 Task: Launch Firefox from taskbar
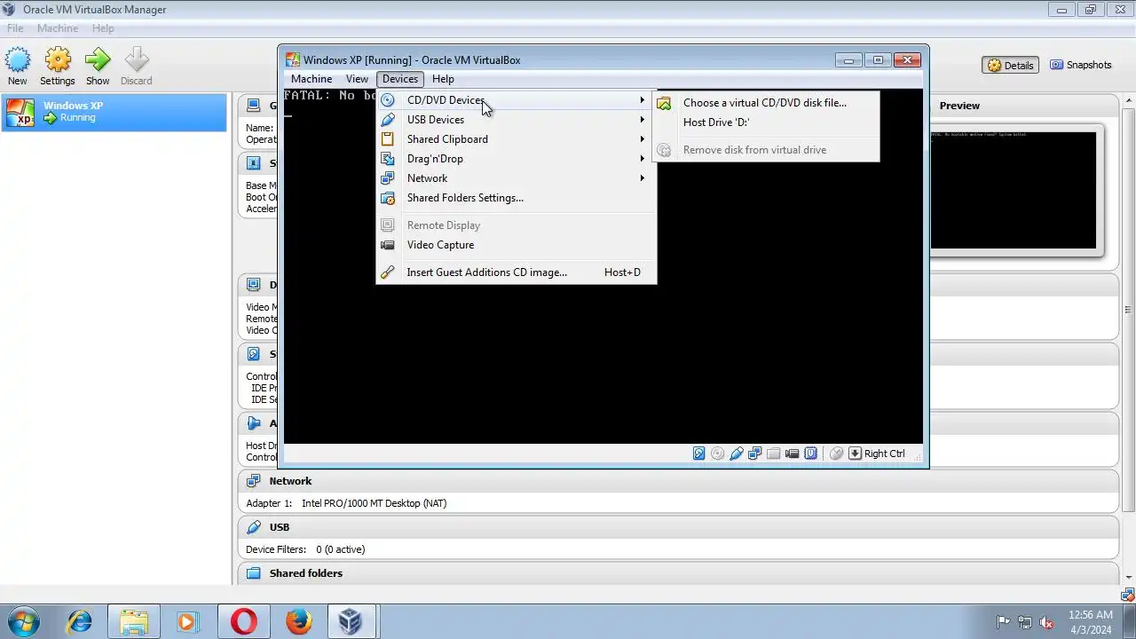click(x=298, y=621)
